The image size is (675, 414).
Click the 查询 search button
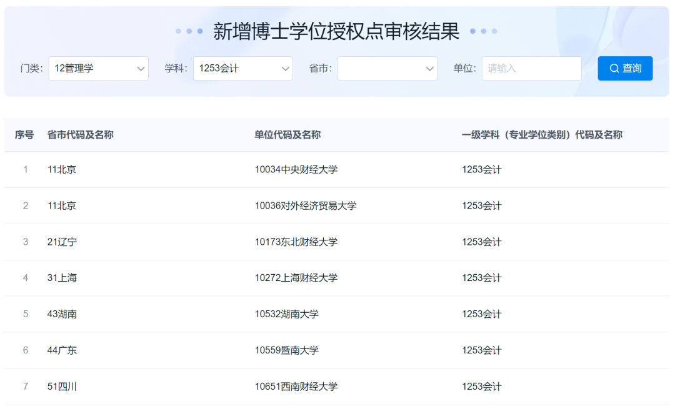pyautogui.click(x=625, y=69)
